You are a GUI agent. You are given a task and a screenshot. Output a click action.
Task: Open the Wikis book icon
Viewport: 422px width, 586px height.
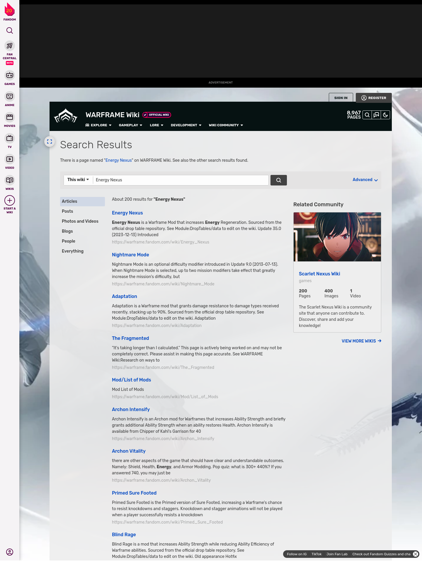(10, 180)
